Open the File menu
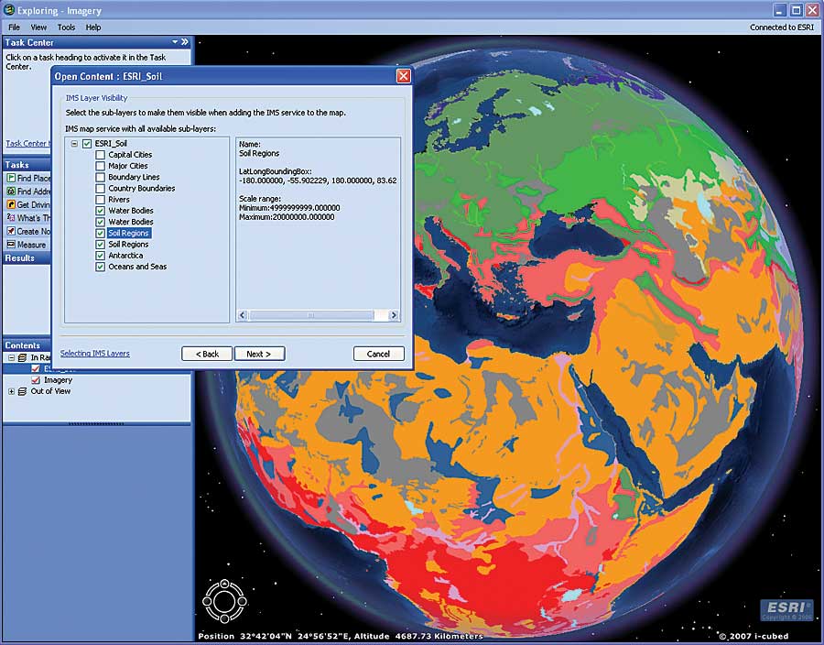Image resolution: width=824 pixels, height=645 pixels. 14,27
